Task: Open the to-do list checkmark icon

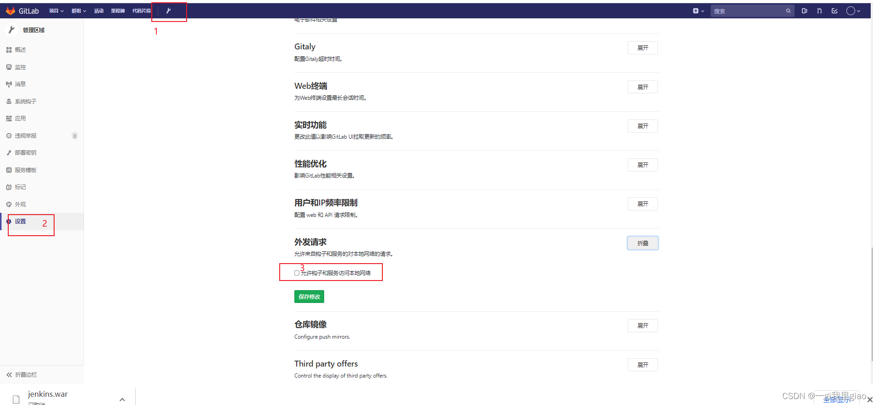Action: [834, 11]
